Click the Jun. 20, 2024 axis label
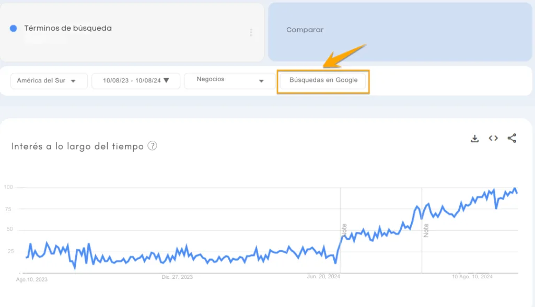Image resolution: width=535 pixels, height=307 pixels. 323,277
